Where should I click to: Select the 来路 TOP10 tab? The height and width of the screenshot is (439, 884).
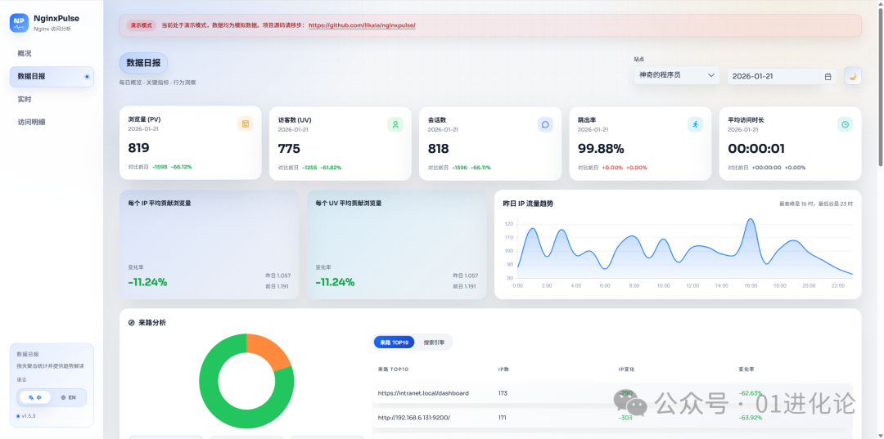pos(394,343)
